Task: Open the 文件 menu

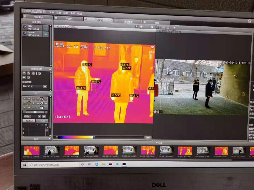Action: (x=52, y=13)
